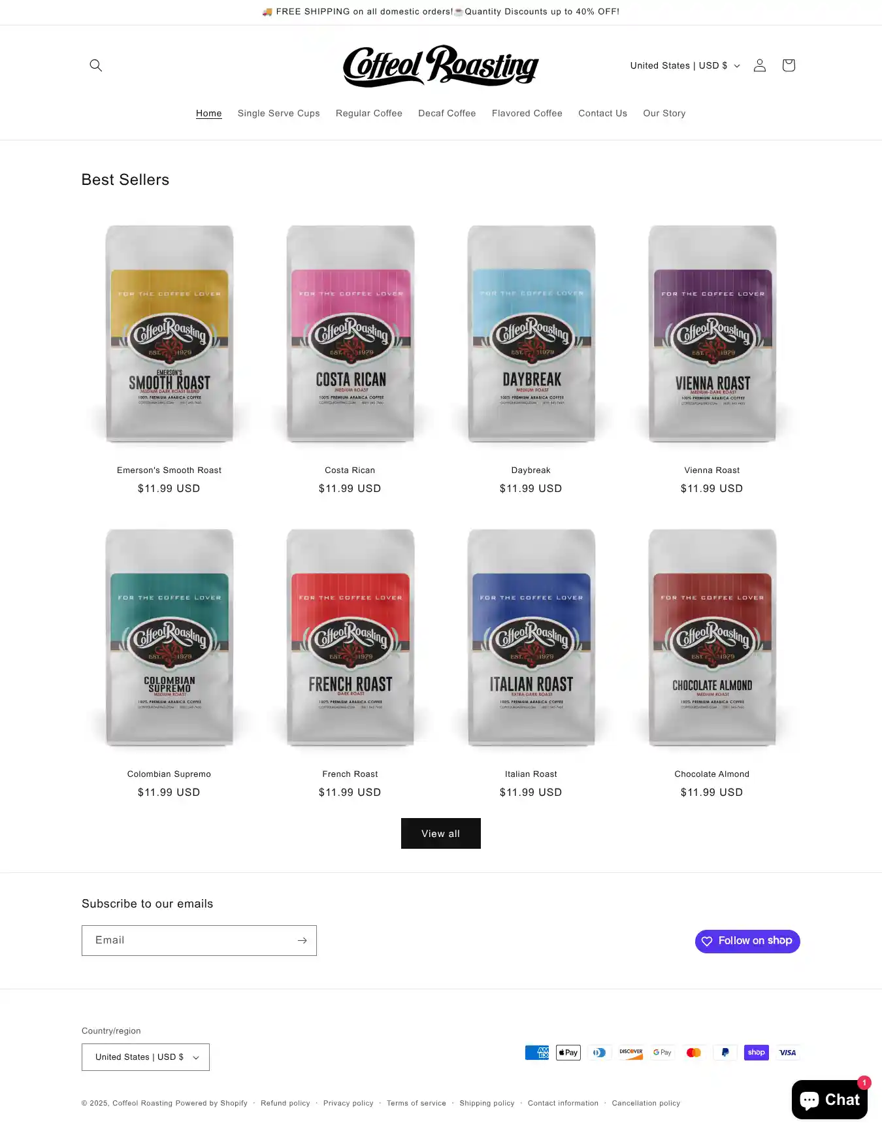Open the search magnifier icon
This screenshot has height=1133, width=882.
[96, 65]
